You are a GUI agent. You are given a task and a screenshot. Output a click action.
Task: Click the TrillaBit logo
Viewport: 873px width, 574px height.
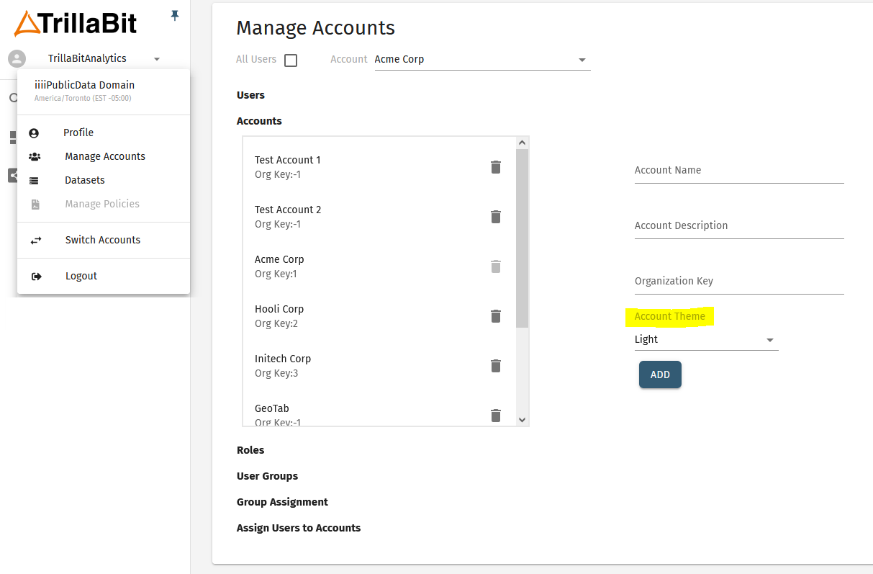[76, 23]
